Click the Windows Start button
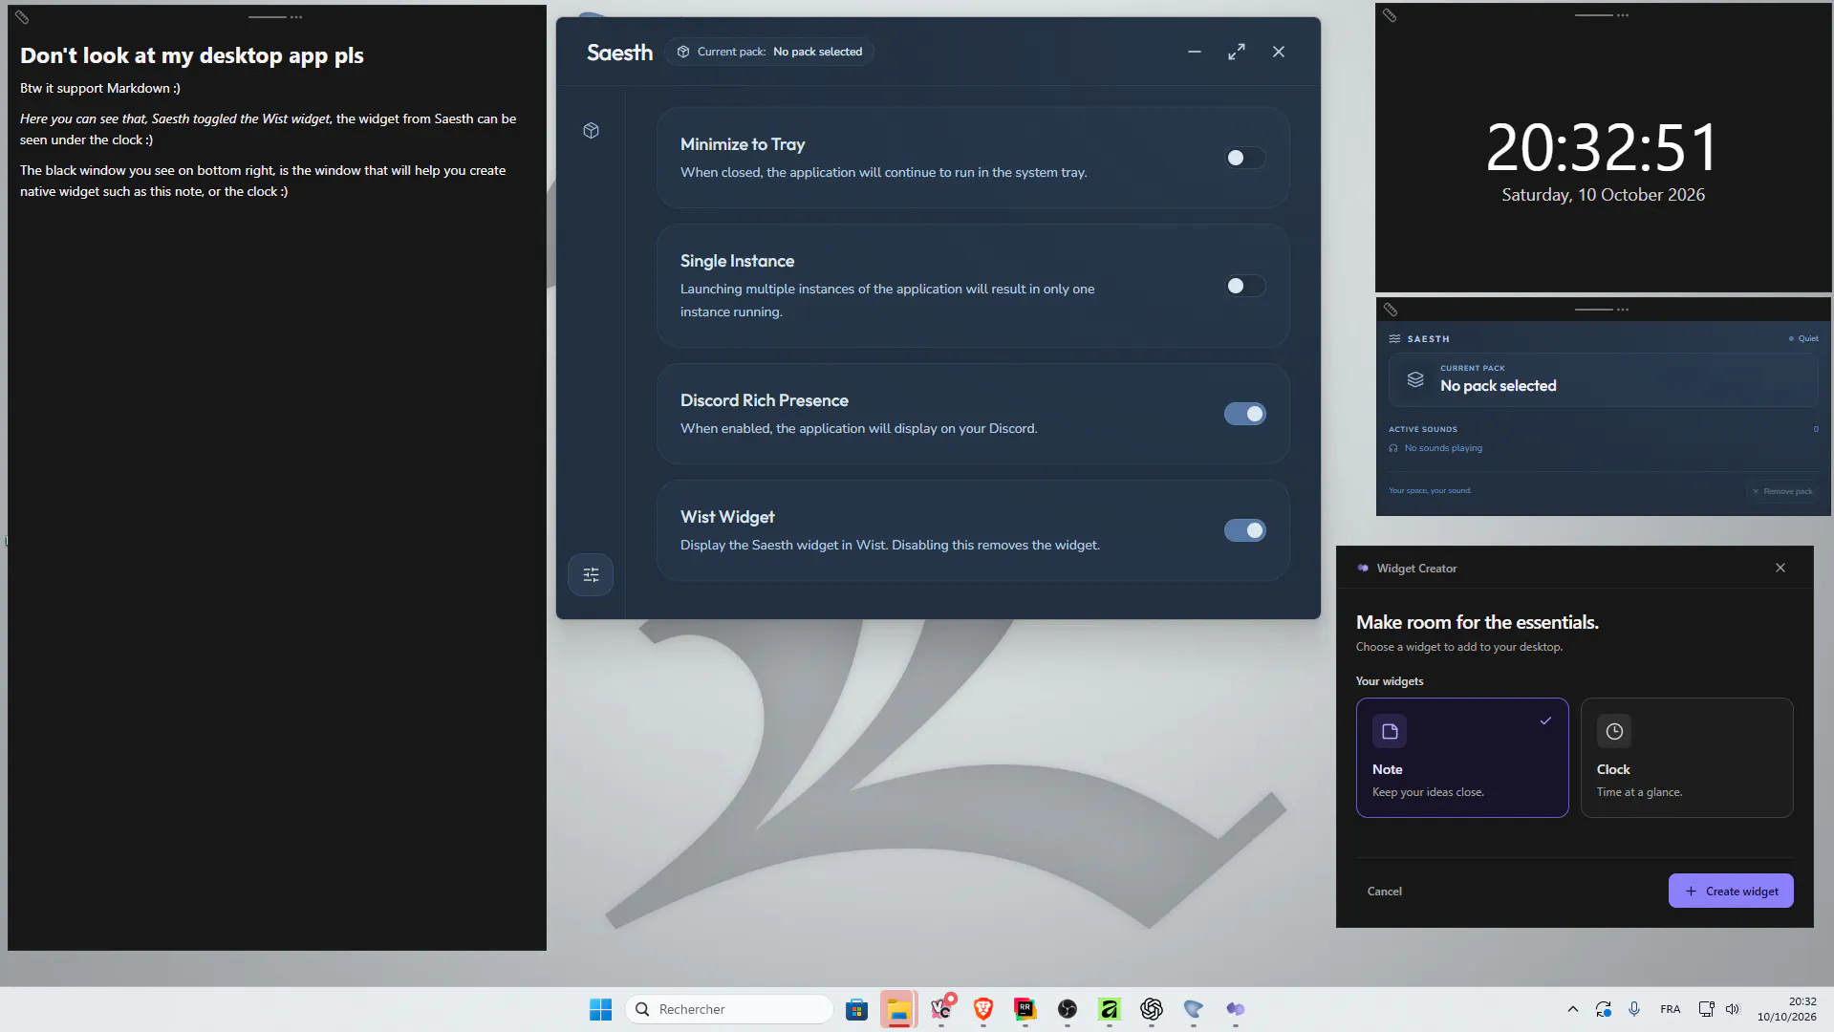The image size is (1834, 1032). coord(600,1009)
